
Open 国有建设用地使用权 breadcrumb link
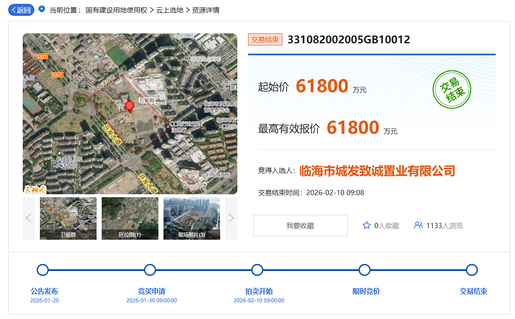pyautogui.click(x=116, y=10)
